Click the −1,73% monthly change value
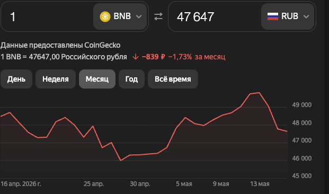The width and height of the screenshot is (329, 194). (180, 57)
